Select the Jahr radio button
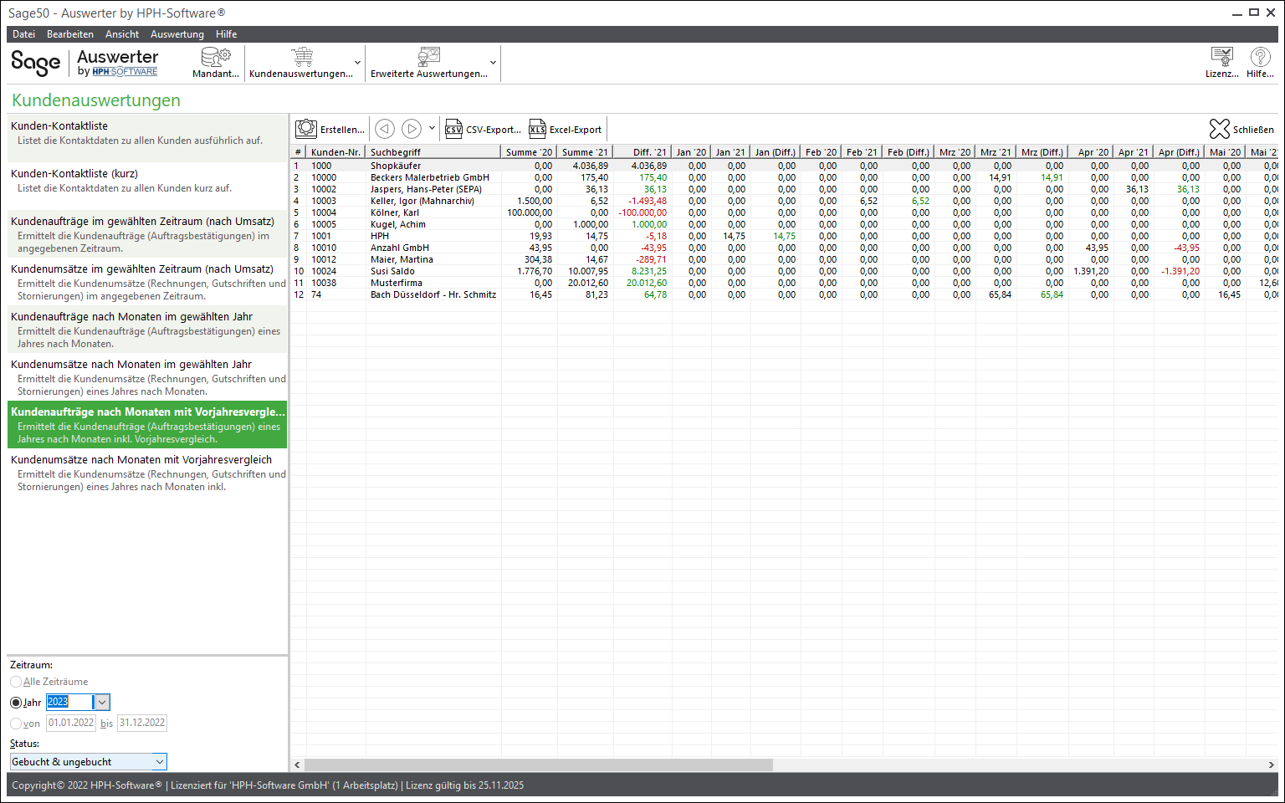The height and width of the screenshot is (803, 1285). (16, 703)
